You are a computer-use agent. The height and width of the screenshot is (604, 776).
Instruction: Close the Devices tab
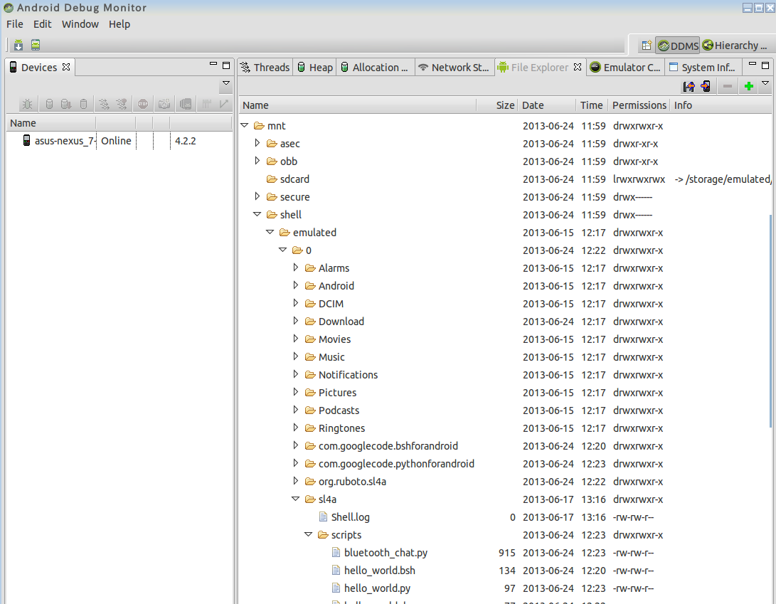click(66, 67)
